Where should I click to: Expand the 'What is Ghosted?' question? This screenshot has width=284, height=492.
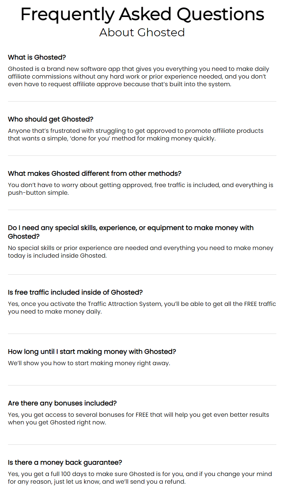(37, 57)
